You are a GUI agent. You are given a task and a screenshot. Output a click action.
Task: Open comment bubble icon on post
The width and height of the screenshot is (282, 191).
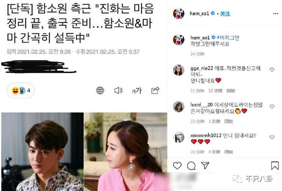[191, 166]
